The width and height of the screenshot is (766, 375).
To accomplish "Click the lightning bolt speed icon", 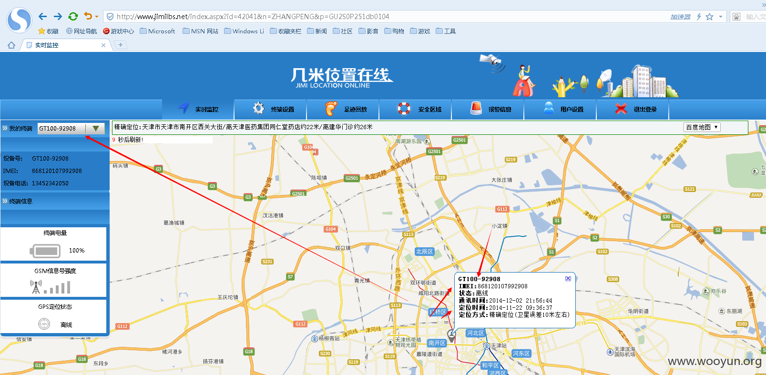I will 699,17.
